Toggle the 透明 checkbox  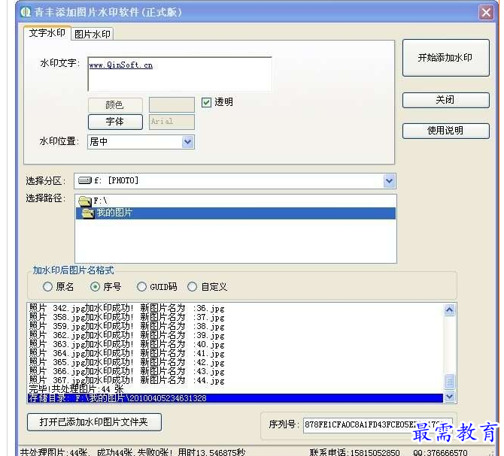tap(206, 102)
